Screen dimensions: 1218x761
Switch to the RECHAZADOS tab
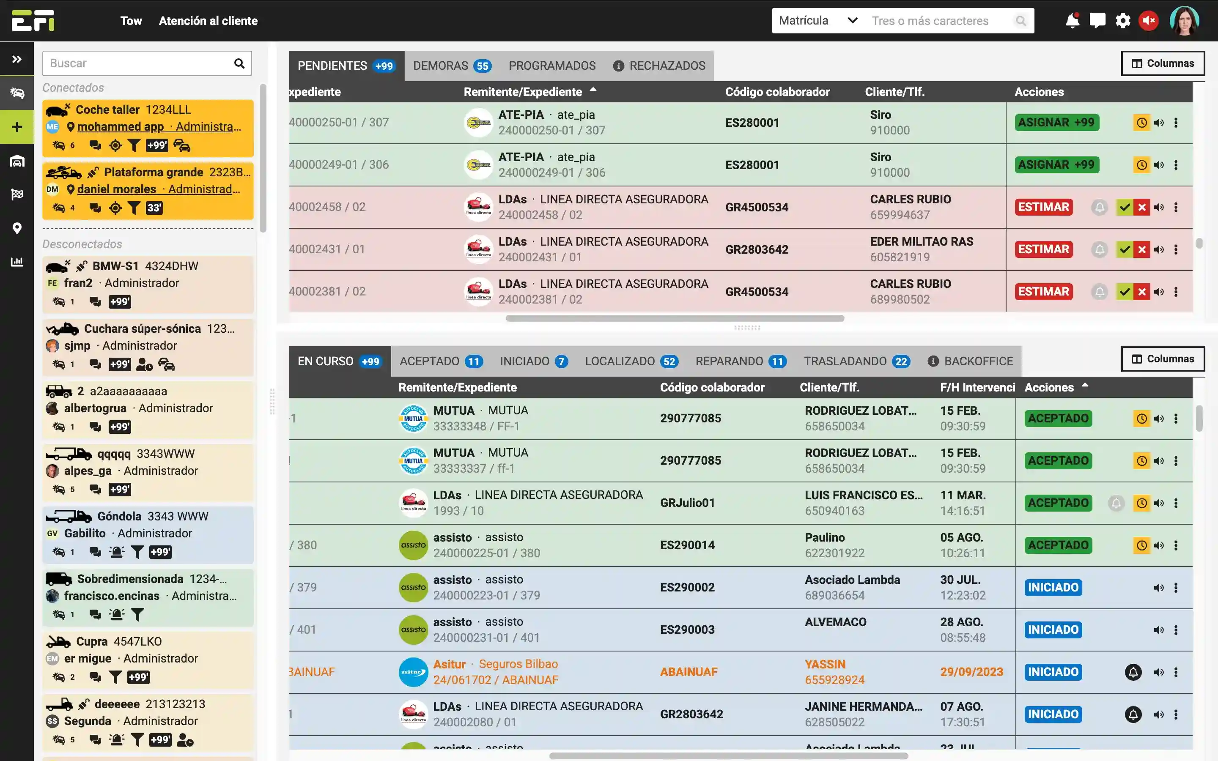(659, 66)
